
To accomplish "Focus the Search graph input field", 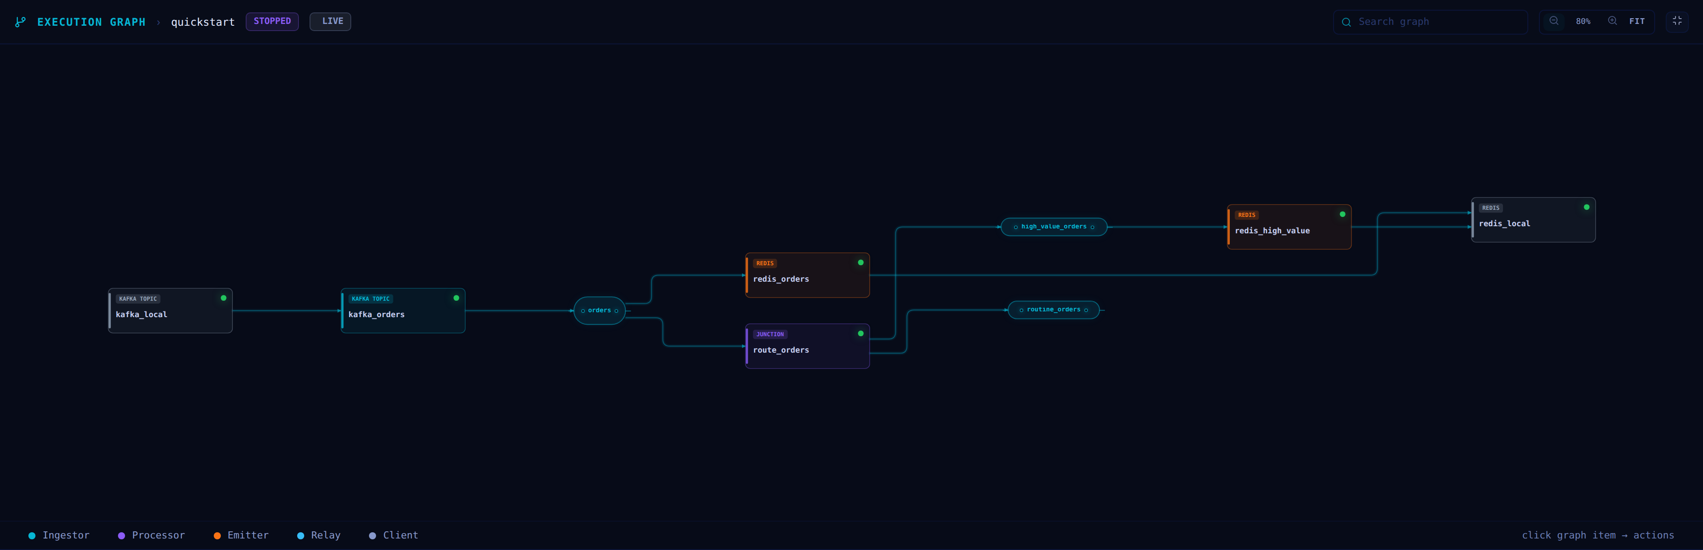I will pos(1431,22).
